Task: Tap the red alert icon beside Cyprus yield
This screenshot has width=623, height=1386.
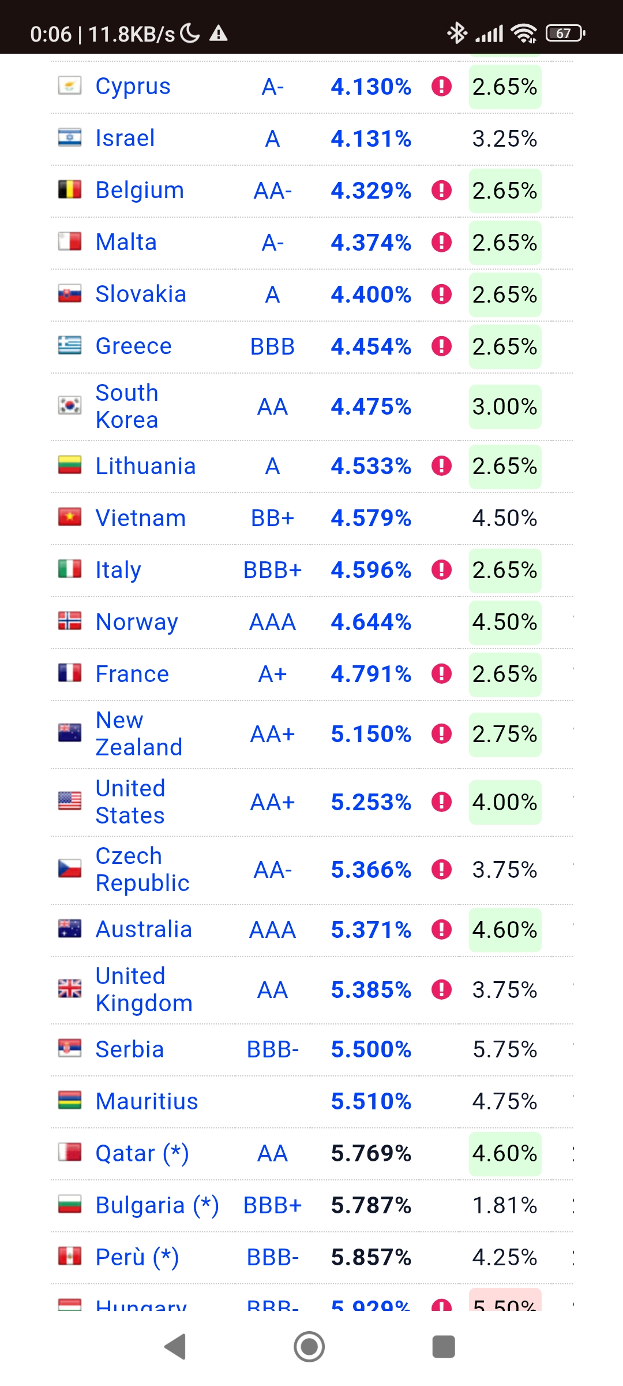Action: 441,87
